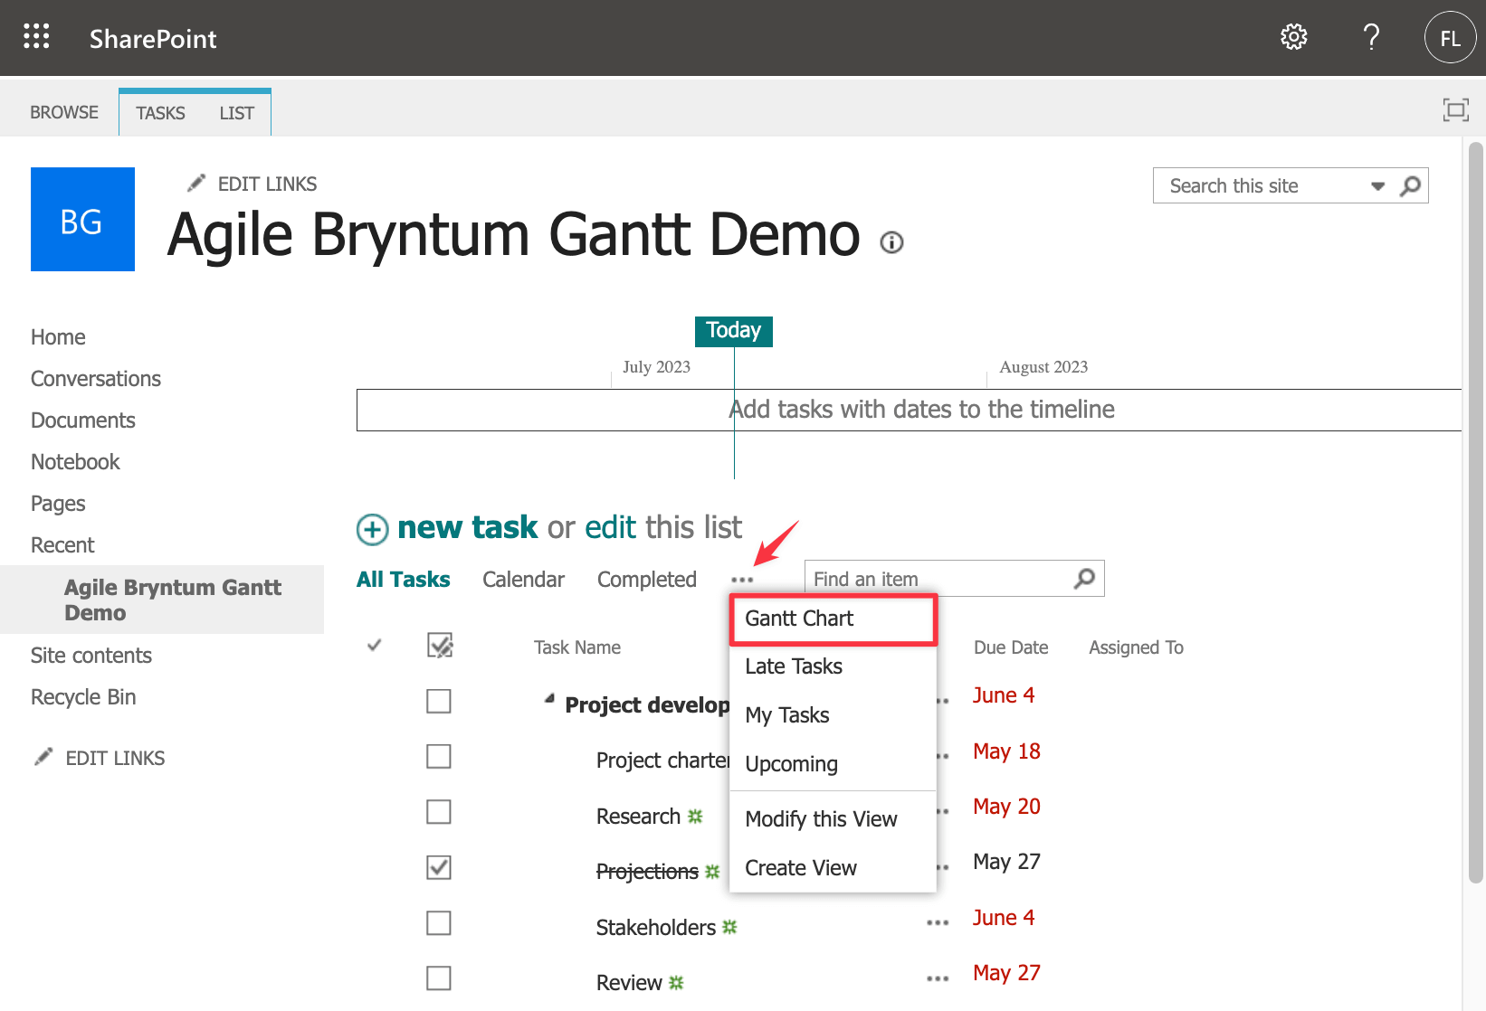Click the Assigned To column header

pos(1137,647)
